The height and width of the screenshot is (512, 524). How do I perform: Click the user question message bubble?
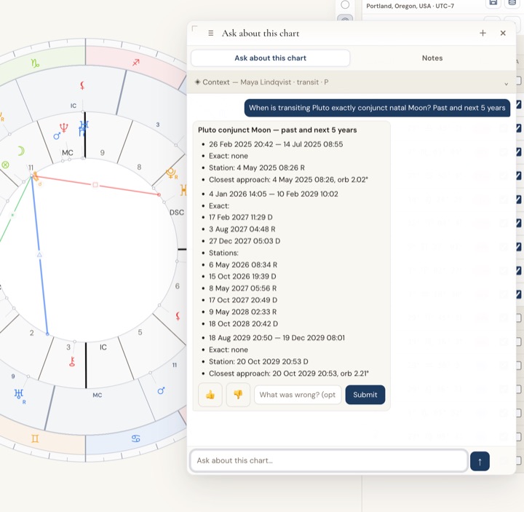377,108
